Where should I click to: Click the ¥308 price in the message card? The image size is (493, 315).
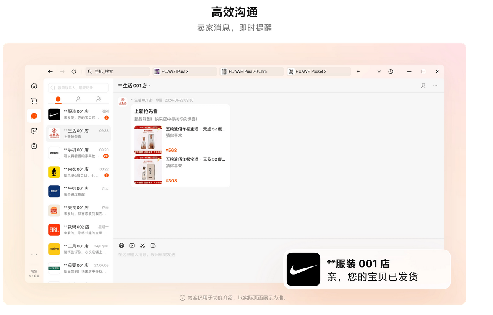click(x=171, y=181)
